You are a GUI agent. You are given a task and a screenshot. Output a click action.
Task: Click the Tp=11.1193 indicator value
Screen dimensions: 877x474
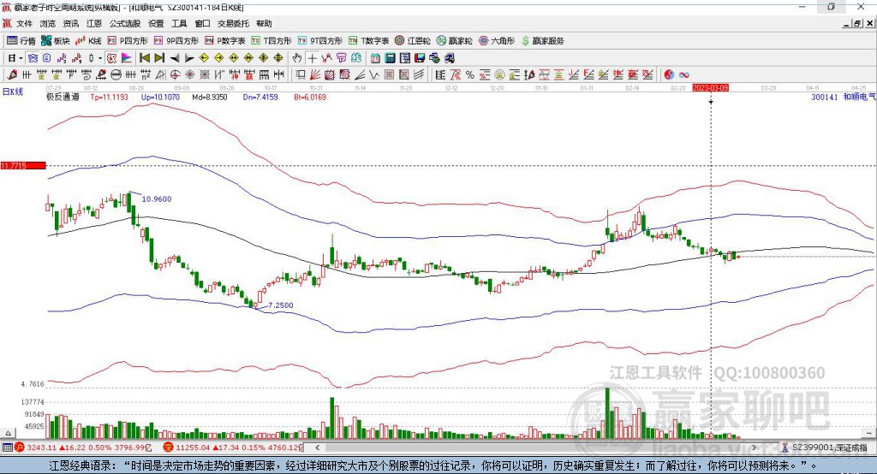click(x=109, y=98)
